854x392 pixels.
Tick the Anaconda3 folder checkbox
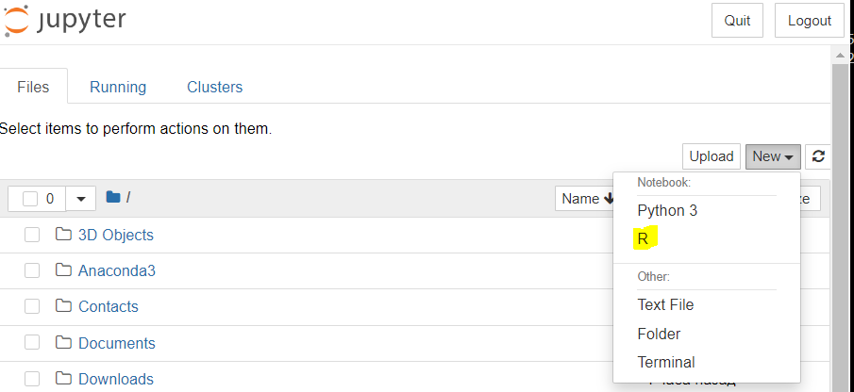tap(32, 270)
